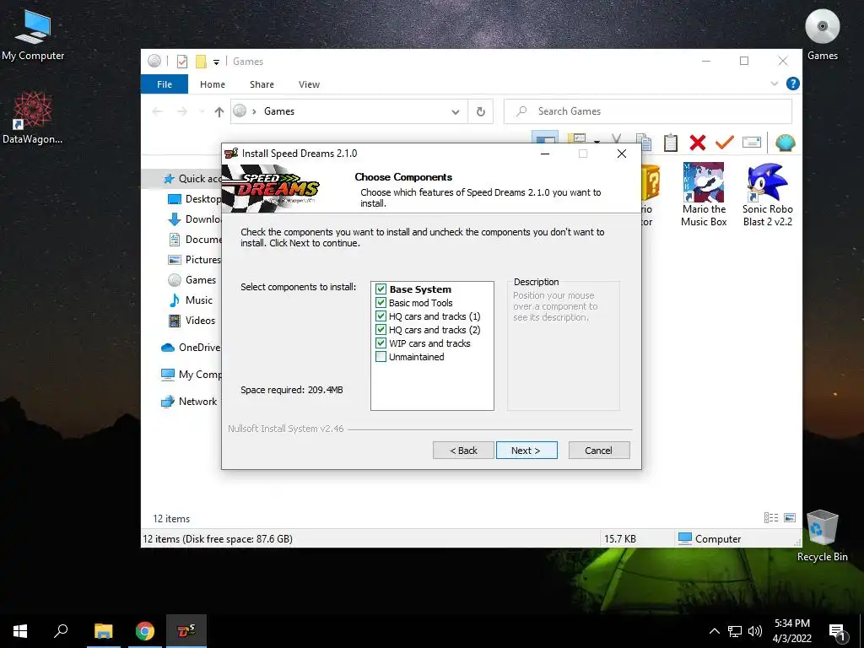Open taskbar search magnifier
The width and height of the screenshot is (864, 648).
pyautogui.click(x=61, y=631)
